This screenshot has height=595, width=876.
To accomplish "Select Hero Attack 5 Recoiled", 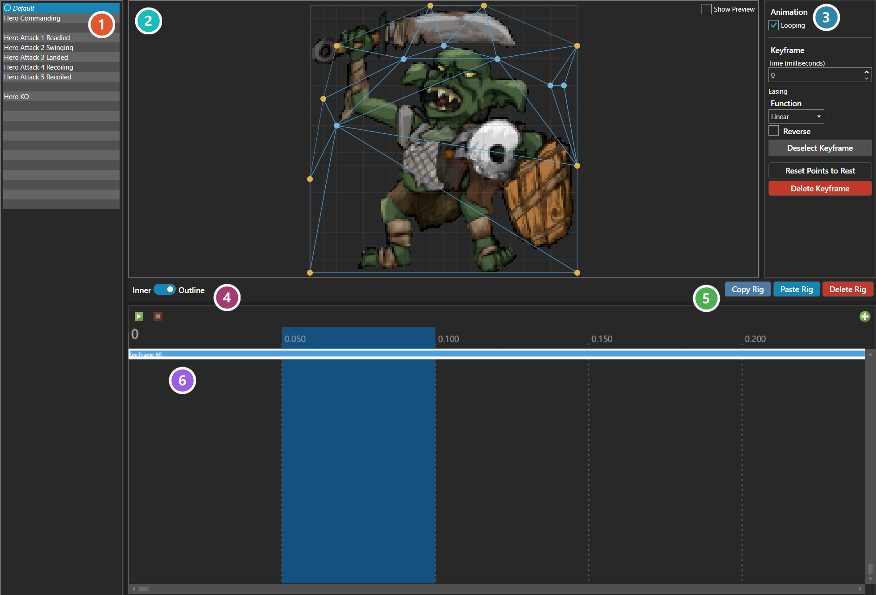I will point(61,77).
